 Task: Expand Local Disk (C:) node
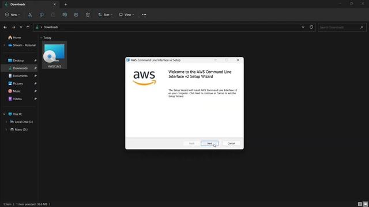pyautogui.click(x=6, y=122)
